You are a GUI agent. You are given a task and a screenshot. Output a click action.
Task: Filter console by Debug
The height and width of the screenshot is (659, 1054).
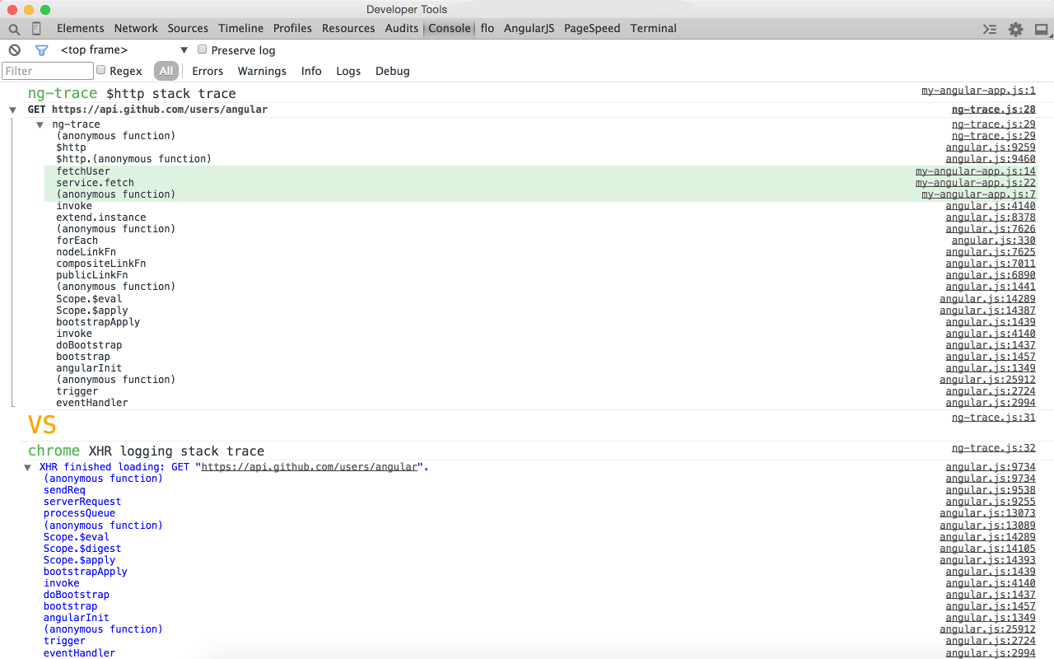pos(393,71)
